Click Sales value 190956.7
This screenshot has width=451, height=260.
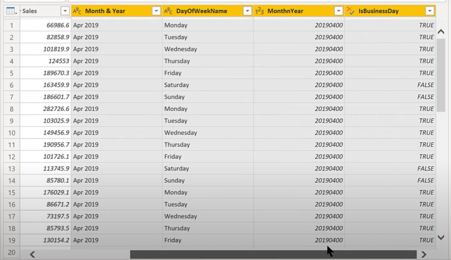[x=56, y=145]
